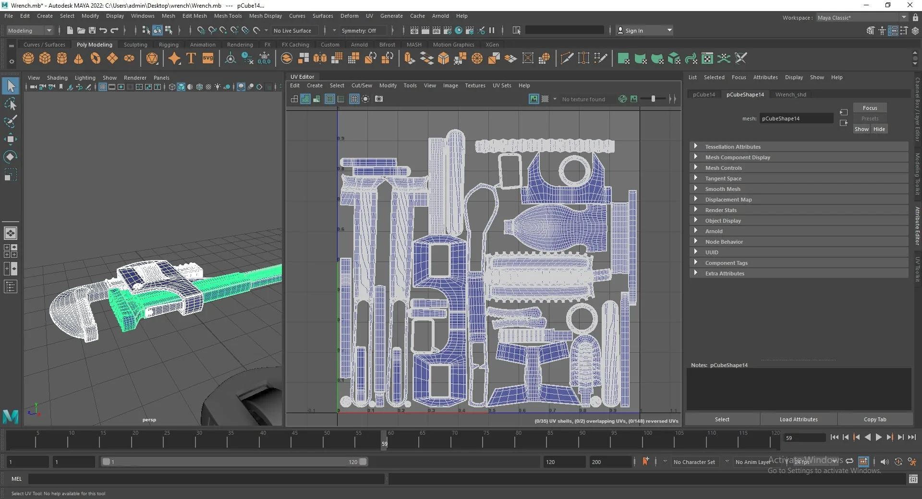
Task: Click the SVG tool shelf icon
Action: 207,59
